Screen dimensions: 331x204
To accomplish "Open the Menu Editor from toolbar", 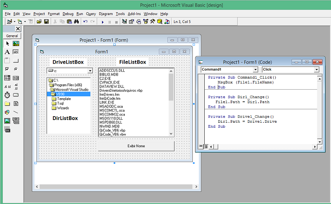I will tap(31, 21).
